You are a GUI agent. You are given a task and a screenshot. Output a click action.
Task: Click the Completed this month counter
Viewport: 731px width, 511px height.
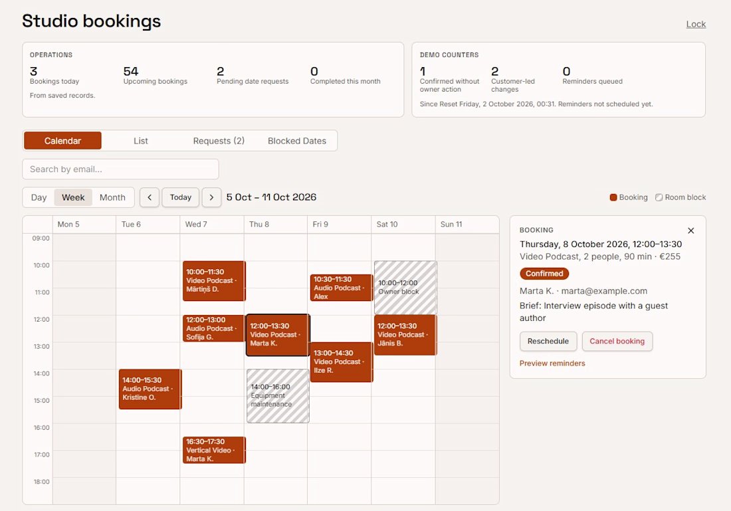346,75
